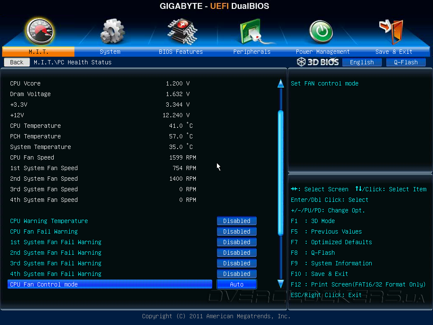Open the Power Management tab
The height and width of the screenshot is (325, 433).
[323, 52]
